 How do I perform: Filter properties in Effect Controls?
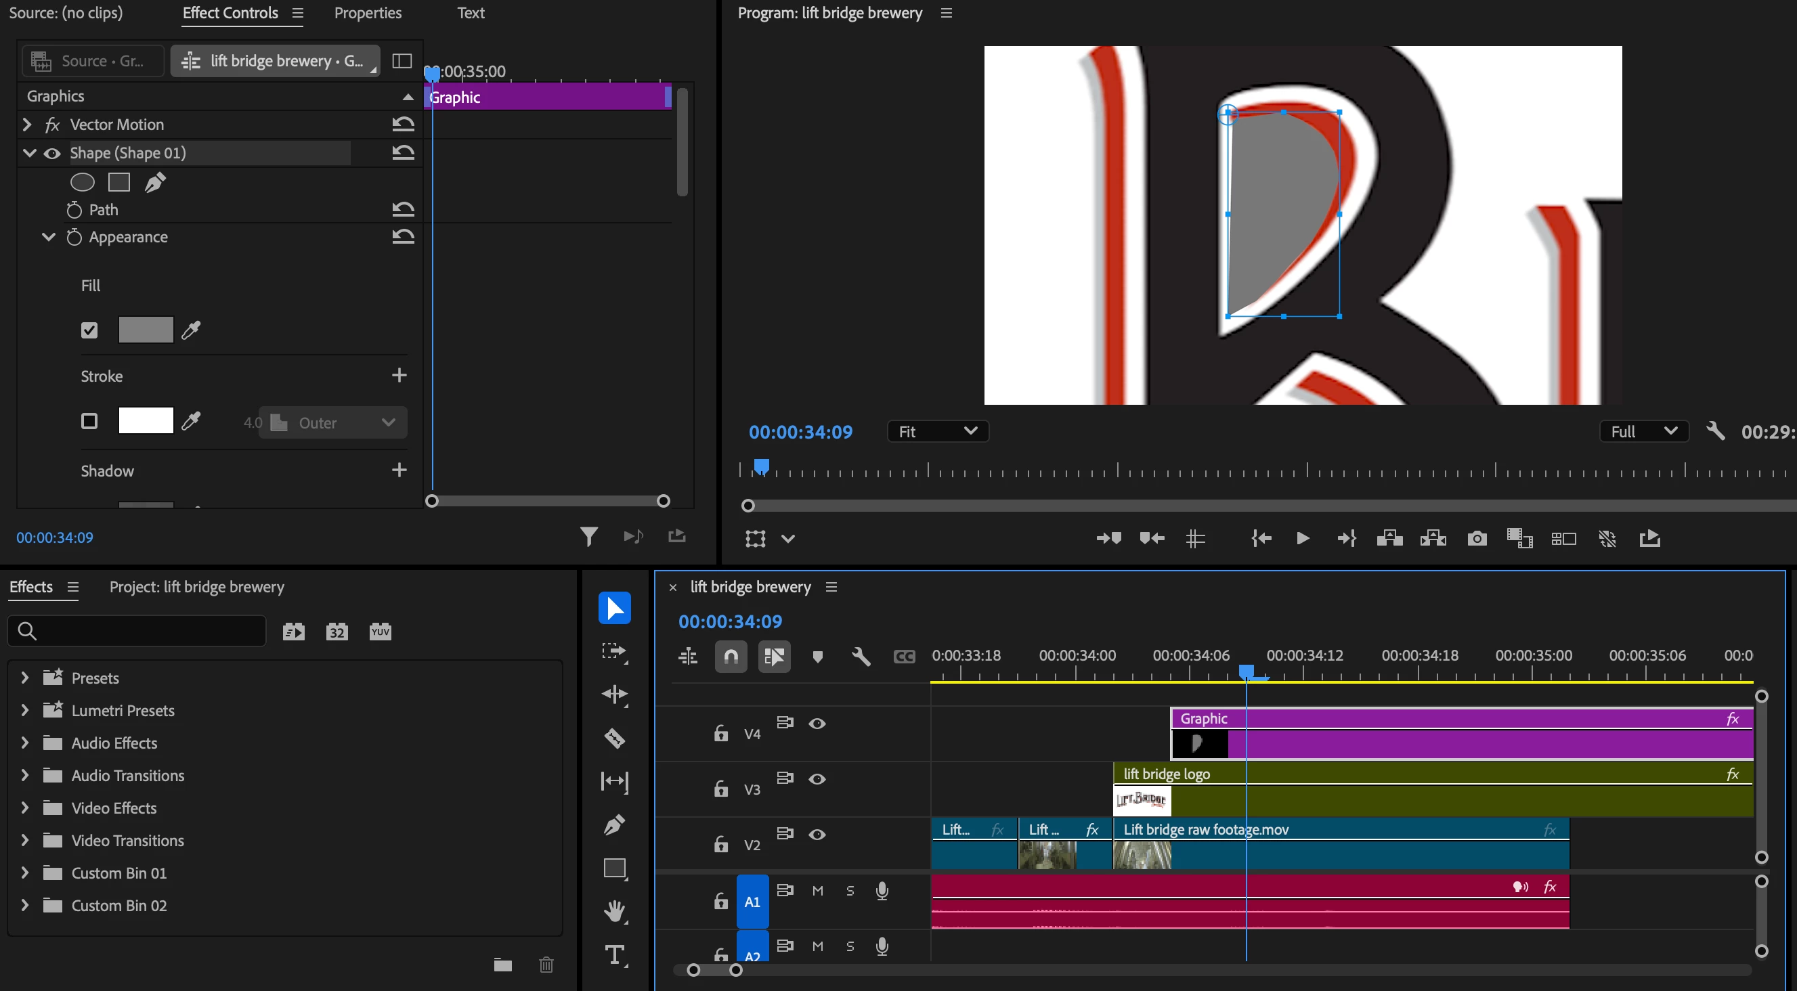(x=589, y=536)
